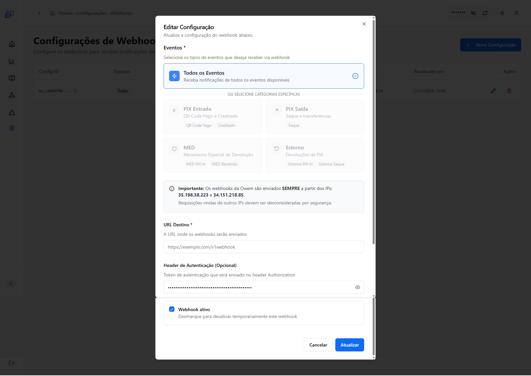Click the refresh icon in the top bar
This screenshot has height=376, width=531.
coord(485,13)
